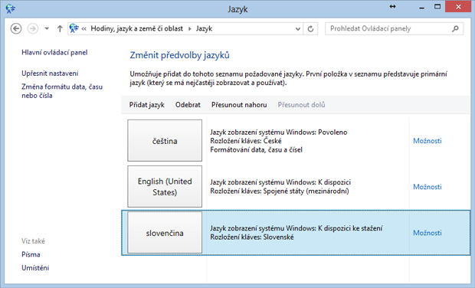Click Přidat jazyk toolbar command
Image resolution: width=475 pixels, height=288 pixels.
pyautogui.click(x=147, y=105)
